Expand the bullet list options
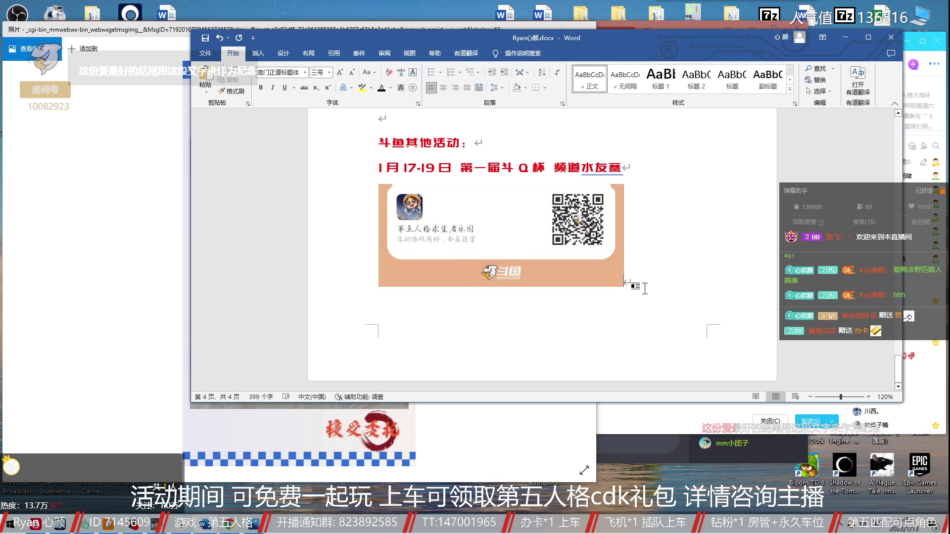The height and width of the screenshot is (534, 950). coord(440,72)
